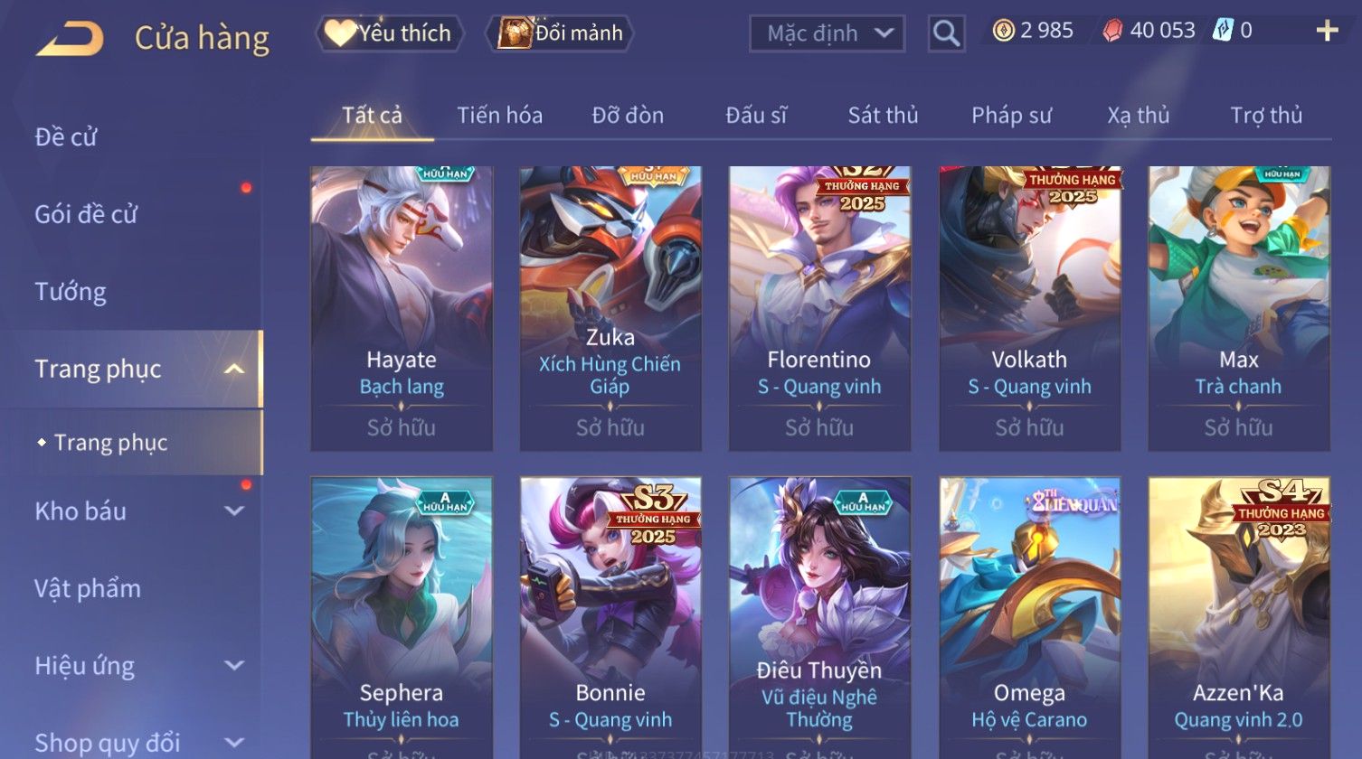Go to Tướng in sidebar
The image size is (1362, 759).
71,292
